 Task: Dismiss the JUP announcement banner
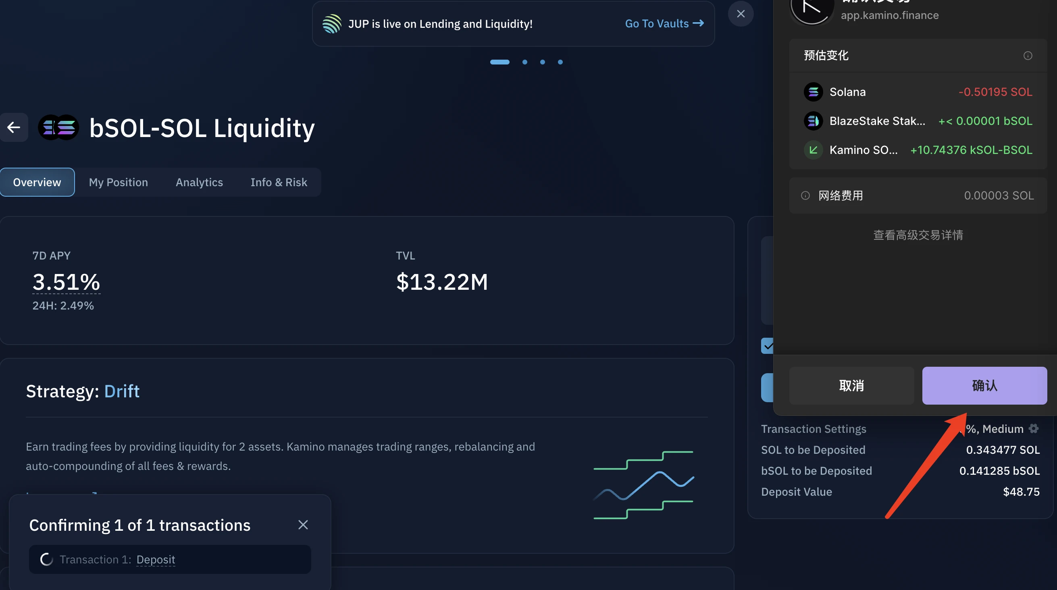coord(741,12)
